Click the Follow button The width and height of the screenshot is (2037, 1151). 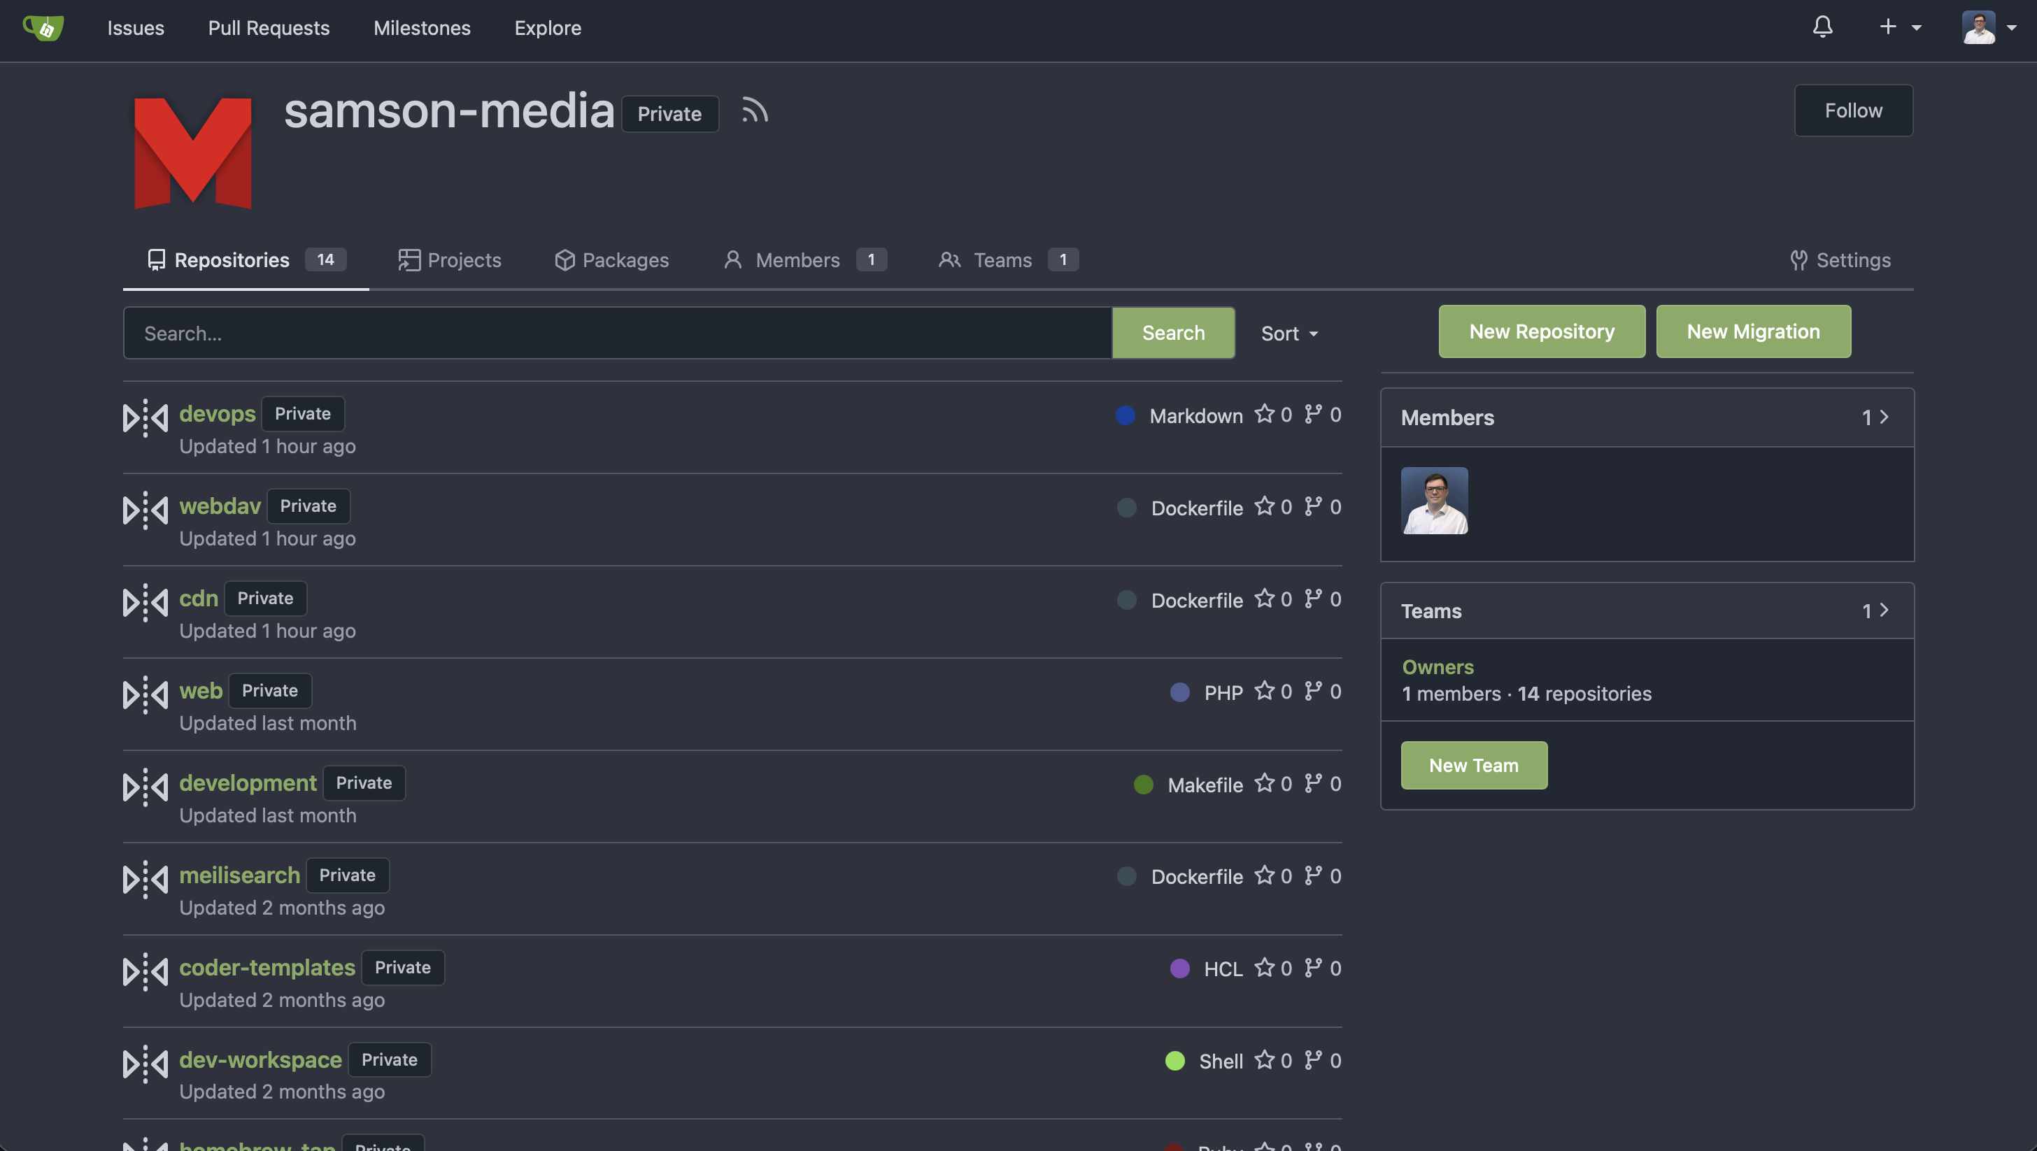(1854, 110)
